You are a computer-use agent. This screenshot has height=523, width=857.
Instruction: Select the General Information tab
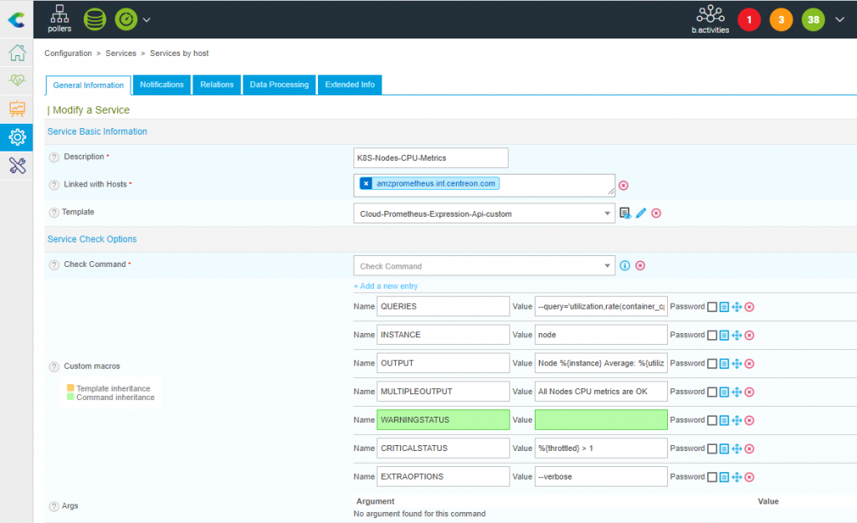(x=89, y=85)
